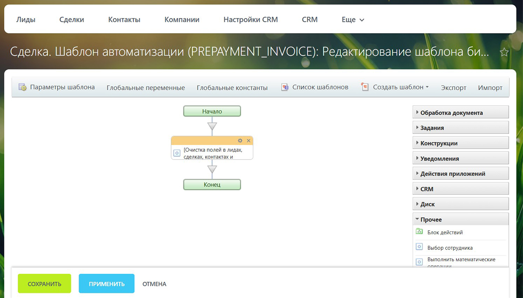Click the Блок действий label in Прочее
This screenshot has height=298, width=523.
(x=445, y=232)
